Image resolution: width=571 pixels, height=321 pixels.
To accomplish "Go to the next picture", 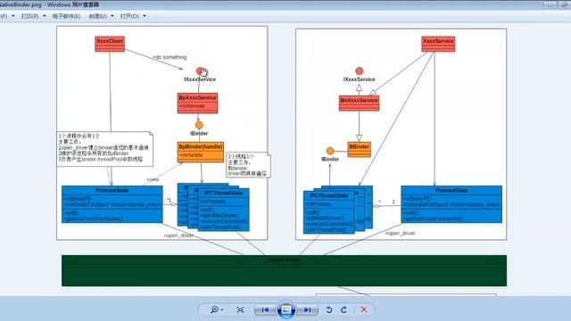I will [x=307, y=309].
